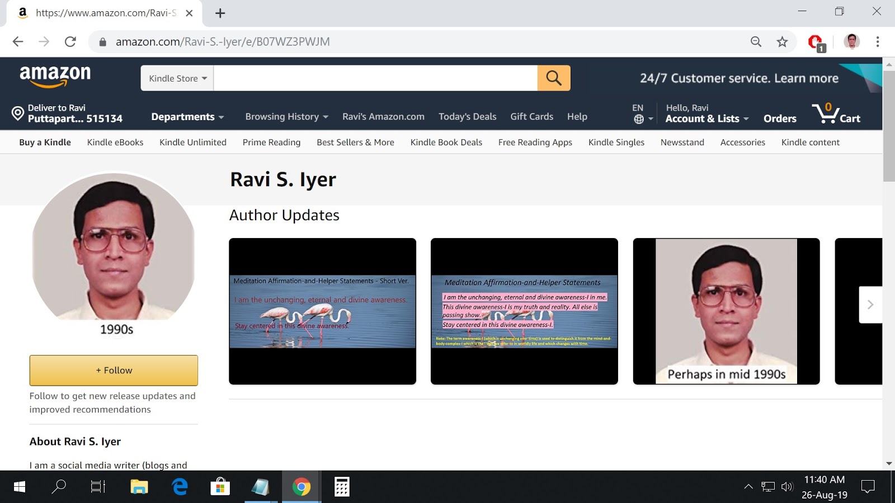Close the Amazon browser tab
This screenshot has width=895, height=503.
pos(189,13)
